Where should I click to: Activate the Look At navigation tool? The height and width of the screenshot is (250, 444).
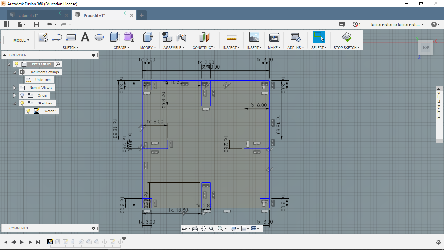click(x=195, y=229)
